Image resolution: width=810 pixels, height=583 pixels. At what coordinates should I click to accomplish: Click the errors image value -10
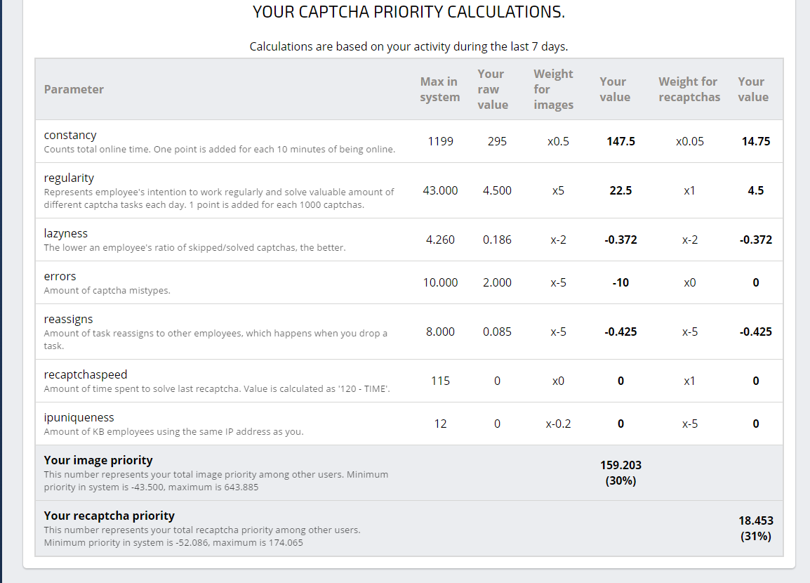tap(620, 282)
